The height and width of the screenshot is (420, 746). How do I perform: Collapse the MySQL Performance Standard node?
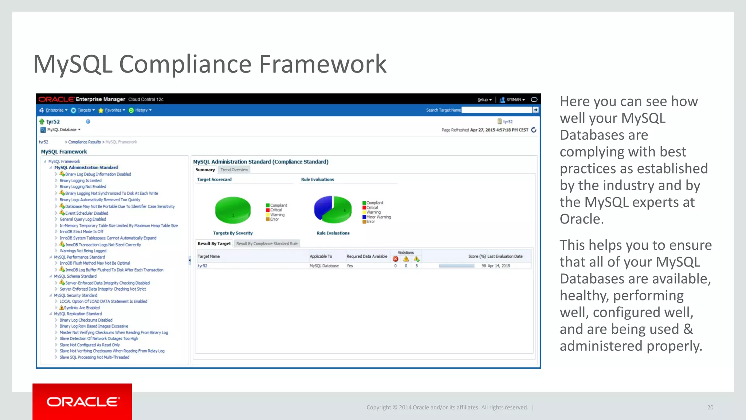coord(51,257)
